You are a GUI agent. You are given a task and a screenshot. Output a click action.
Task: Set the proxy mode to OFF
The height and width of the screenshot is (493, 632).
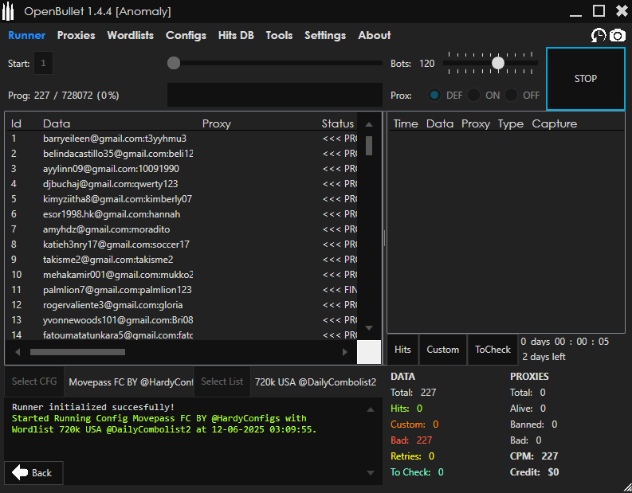(x=512, y=95)
